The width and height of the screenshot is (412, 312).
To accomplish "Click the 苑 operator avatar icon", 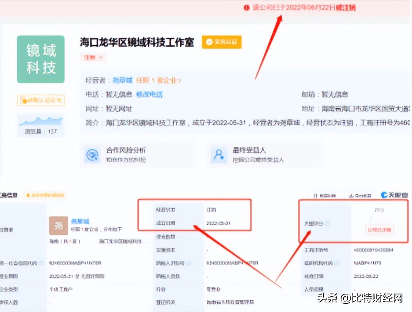I will [x=58, y=226].
